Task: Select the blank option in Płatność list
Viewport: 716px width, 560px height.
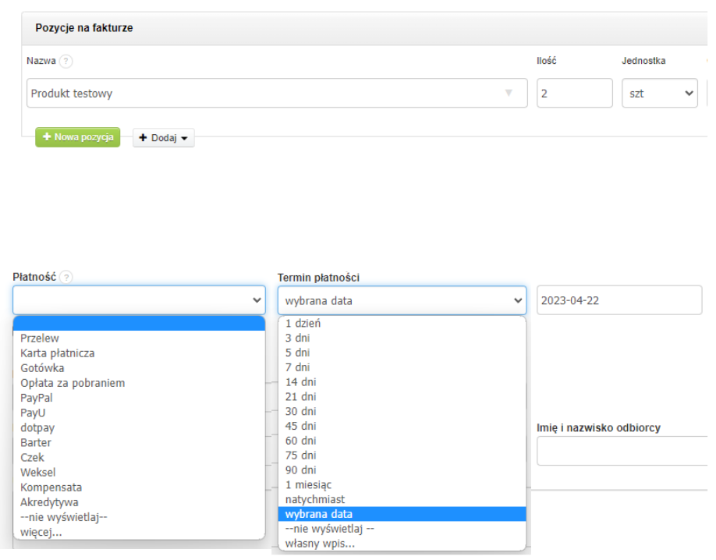Action: coord(140,324)
